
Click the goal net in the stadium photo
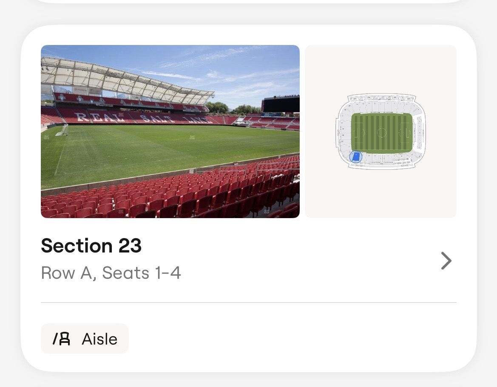62,130
